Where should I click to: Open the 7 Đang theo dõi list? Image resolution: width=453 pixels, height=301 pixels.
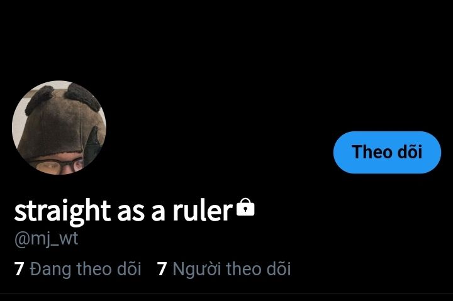[77, 269]
